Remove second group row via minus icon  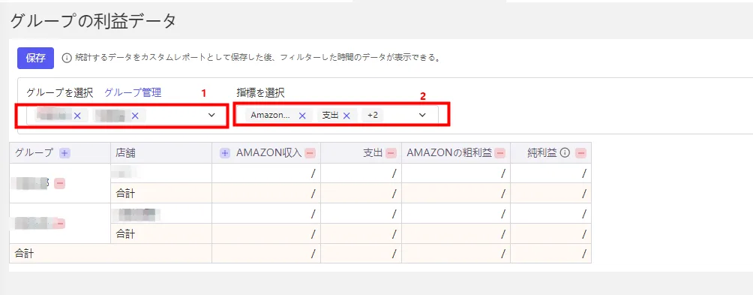[61, 224]
